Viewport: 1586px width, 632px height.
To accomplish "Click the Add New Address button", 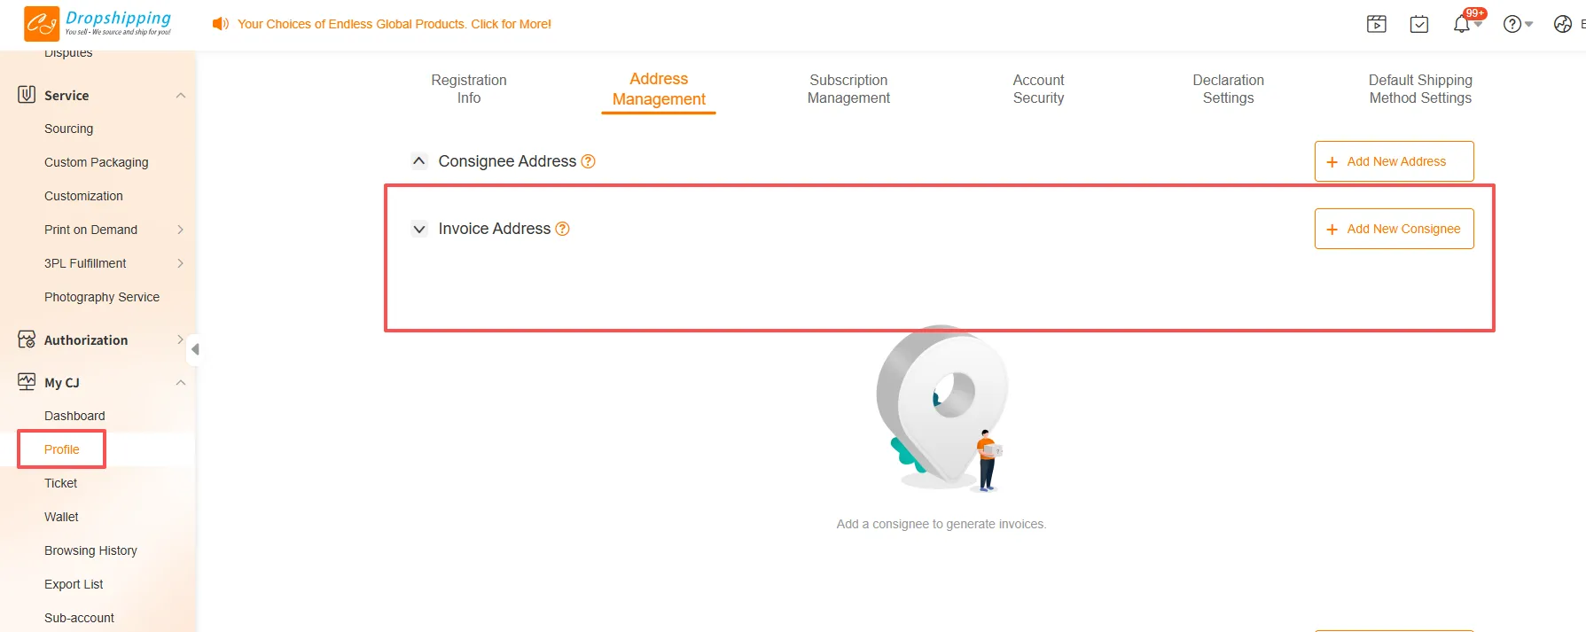I will pyautogui.click(x=1394, y=161).
